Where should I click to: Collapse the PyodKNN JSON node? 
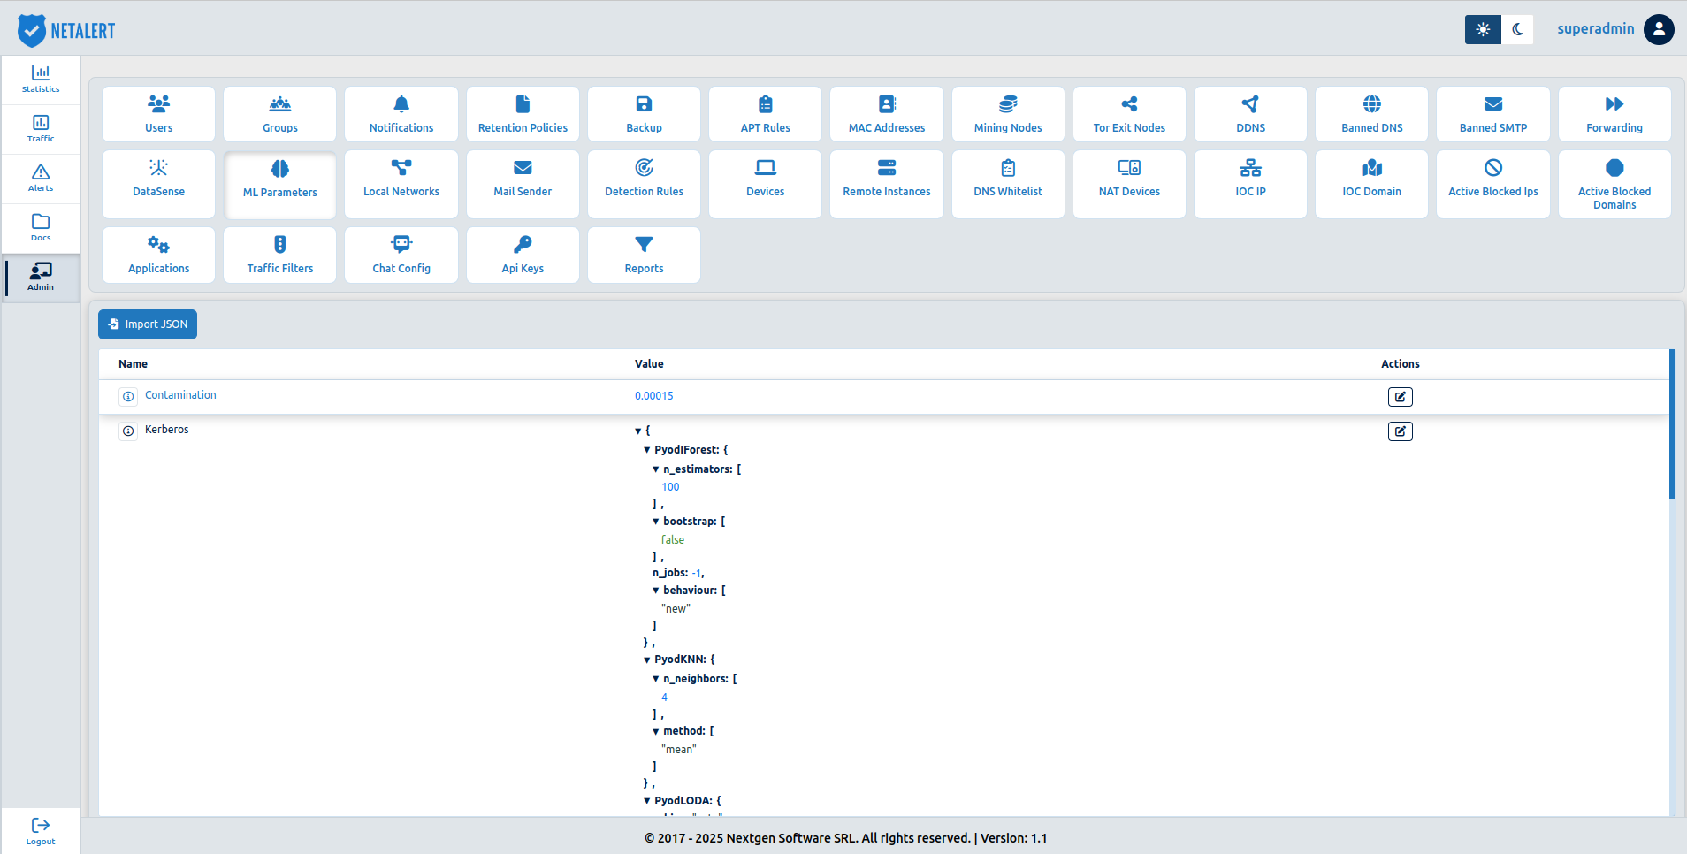[646, 660]
